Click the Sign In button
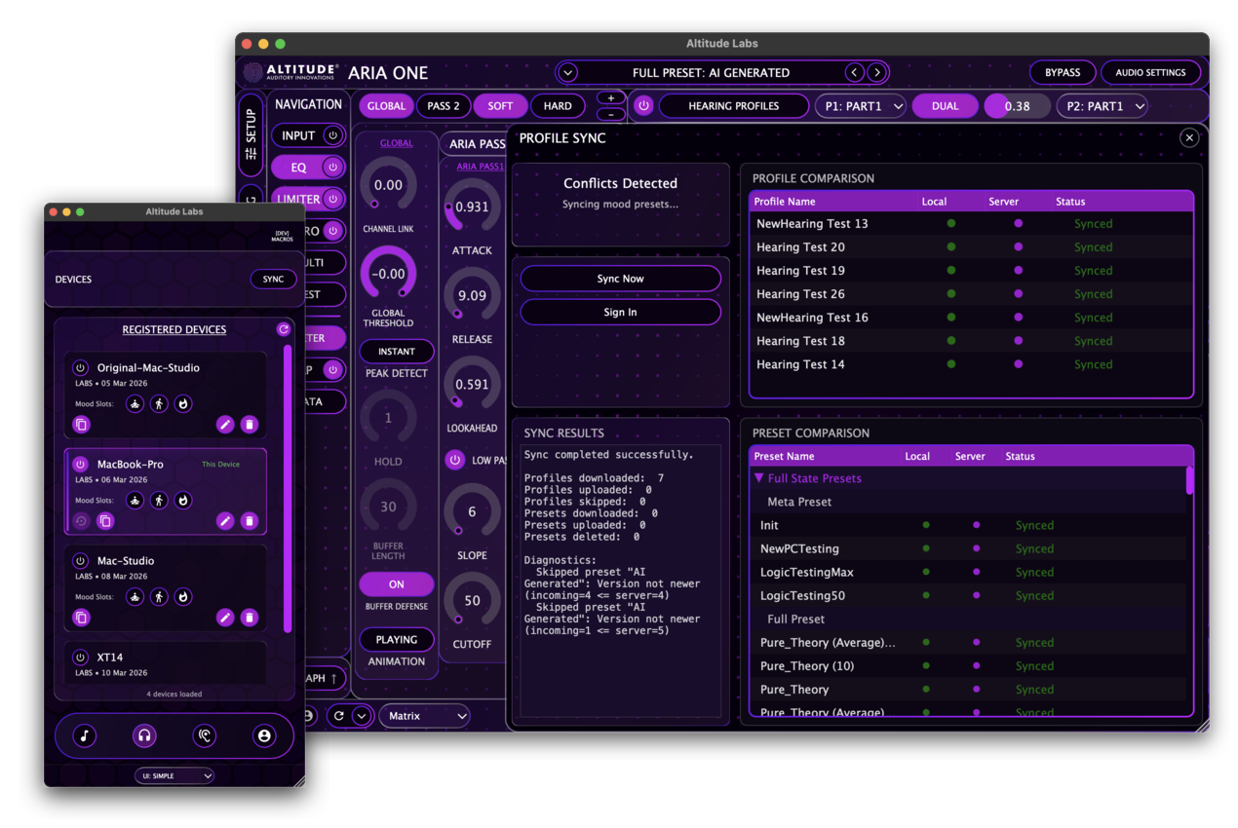This screenshot has height=828, width=1238. click(620, 312)
